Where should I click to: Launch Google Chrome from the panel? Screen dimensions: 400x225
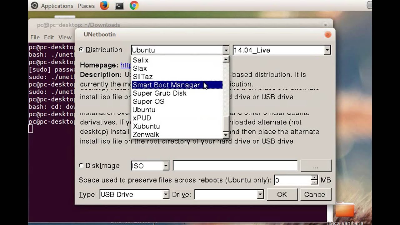[134, 5]
